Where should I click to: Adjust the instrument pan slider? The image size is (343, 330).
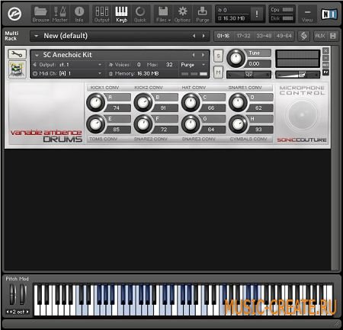248,75
